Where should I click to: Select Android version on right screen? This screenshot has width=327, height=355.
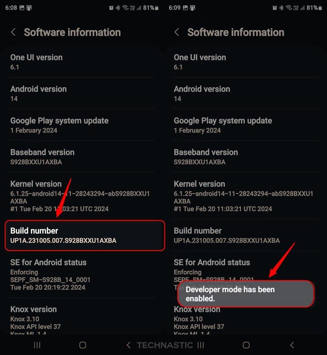[x=245, y=93]
